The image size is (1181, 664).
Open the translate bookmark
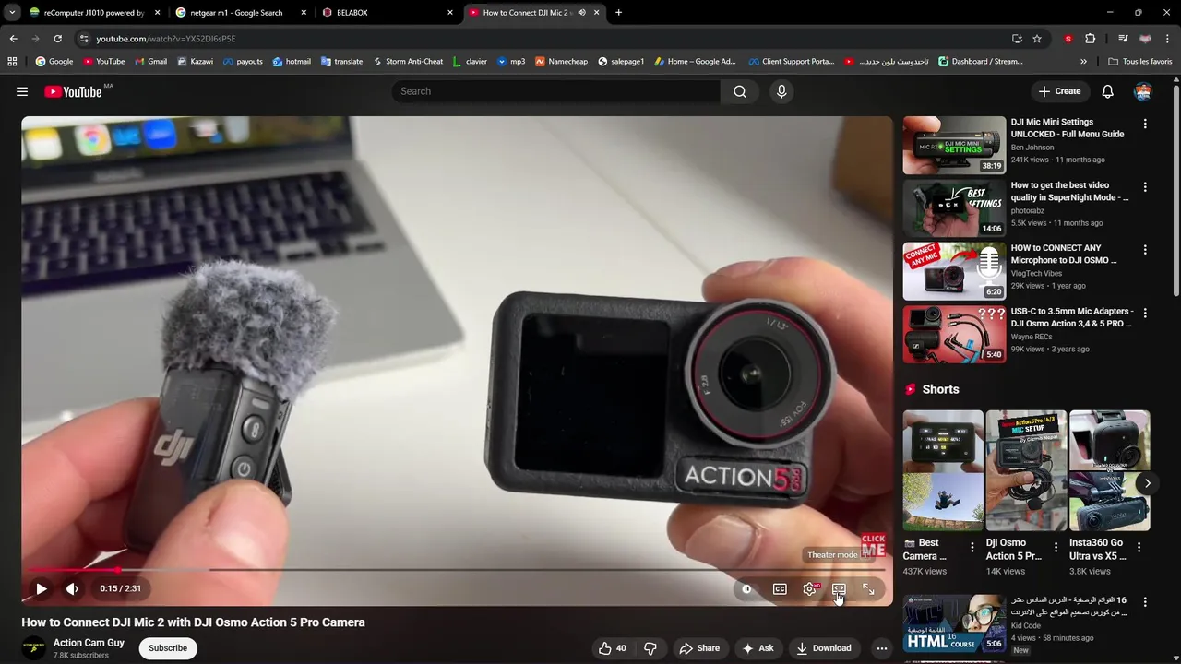point(341,62)
